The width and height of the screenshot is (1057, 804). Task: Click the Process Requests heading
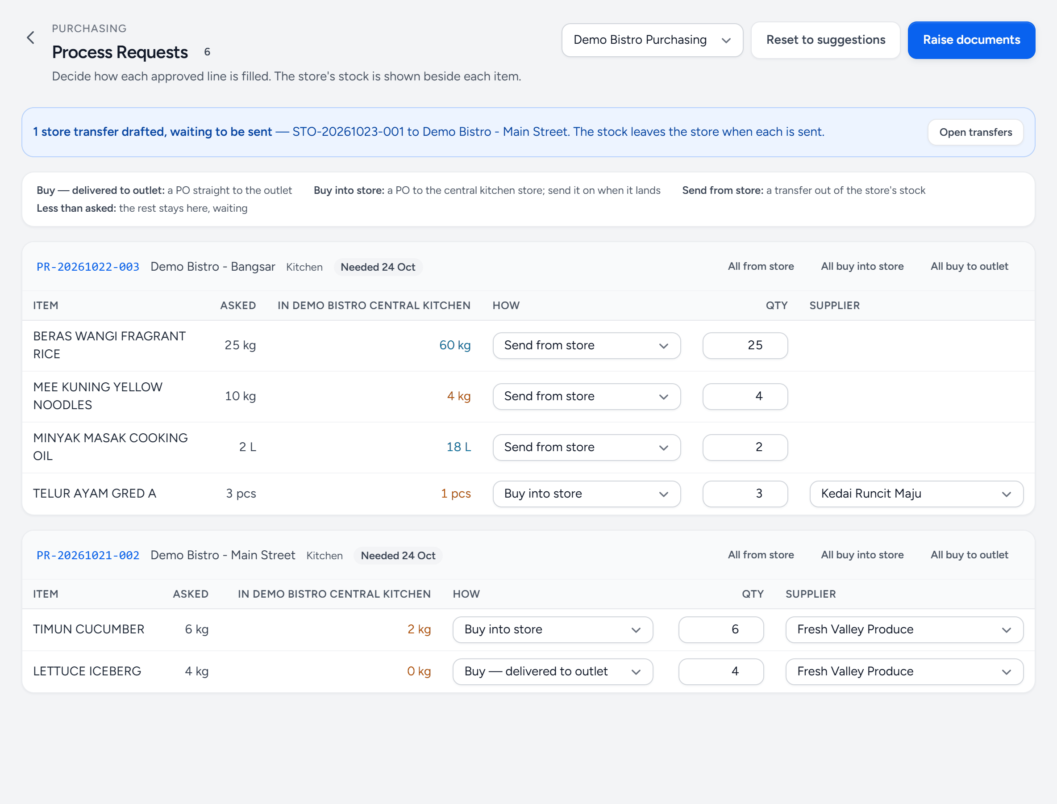(120, 52)
